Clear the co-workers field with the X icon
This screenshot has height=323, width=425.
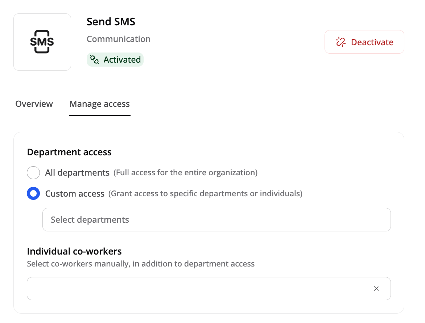[x=376, y=289]
